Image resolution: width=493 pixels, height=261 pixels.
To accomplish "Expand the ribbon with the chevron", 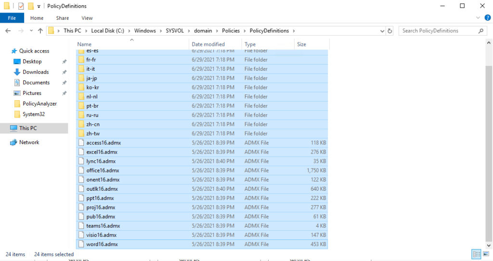I will (478, 18).
